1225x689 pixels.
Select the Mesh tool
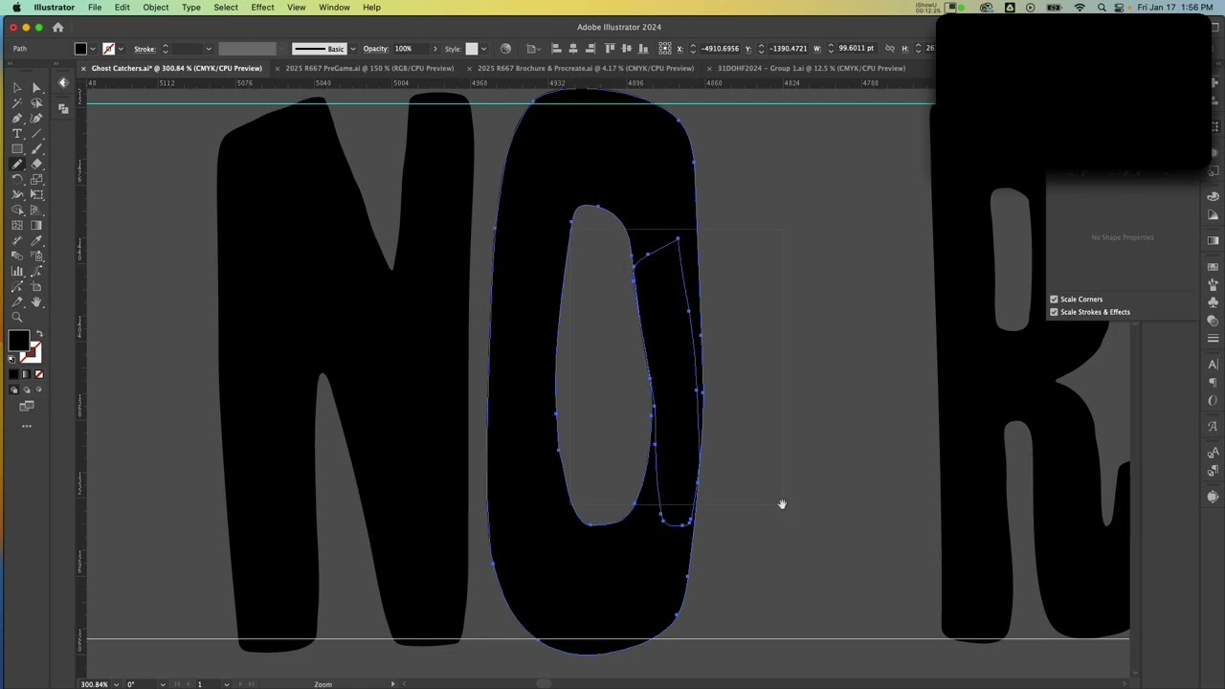click(x=17, y=225)
